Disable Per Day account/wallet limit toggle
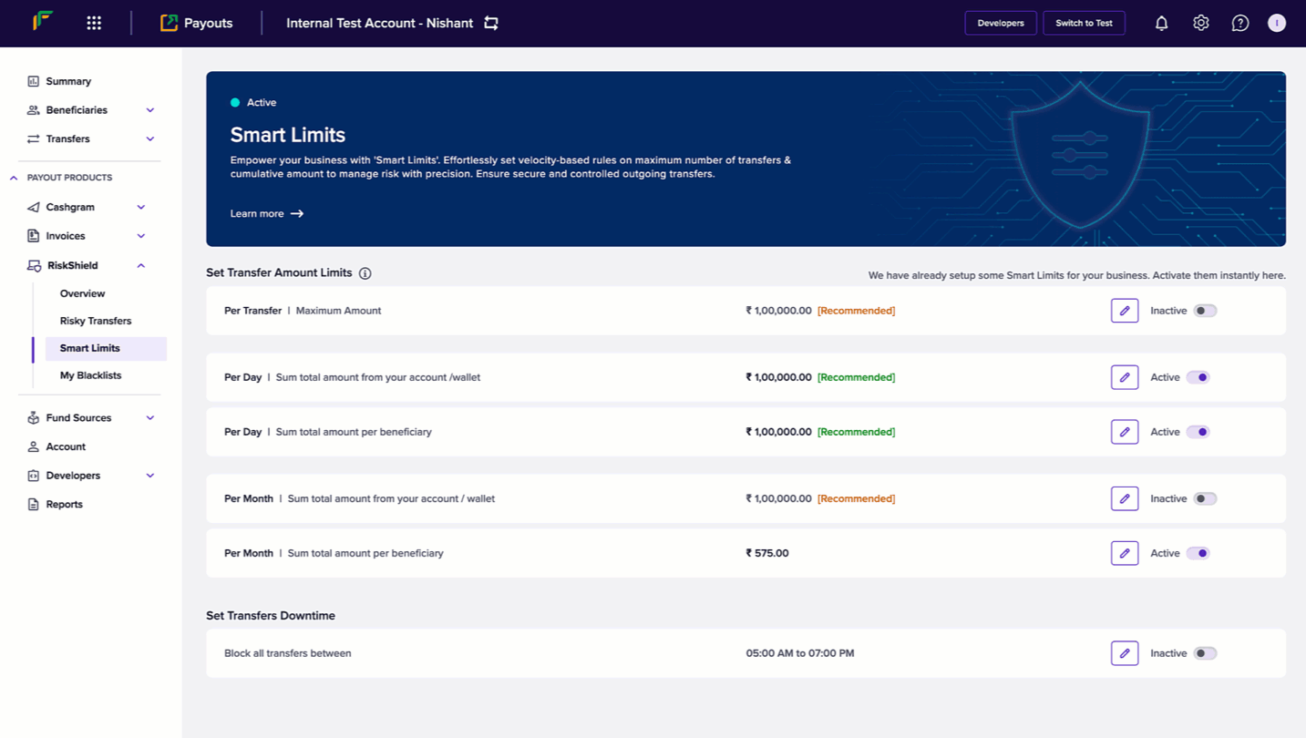Image resolution: width=1306 pixels, height=738 pixels. click(1198, 377)
